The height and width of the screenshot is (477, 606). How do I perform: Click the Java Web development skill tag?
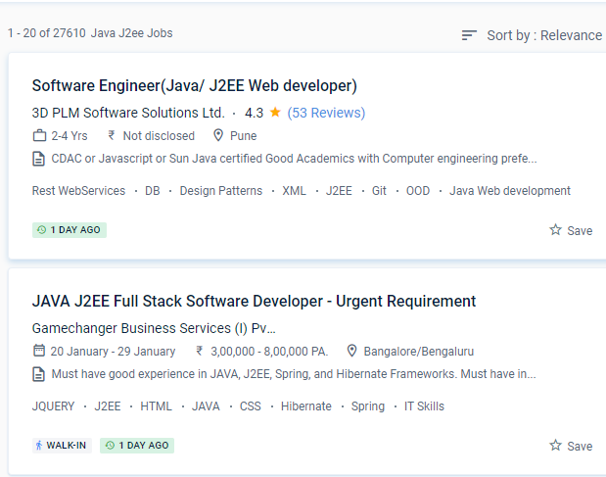(x=509, y=191)
